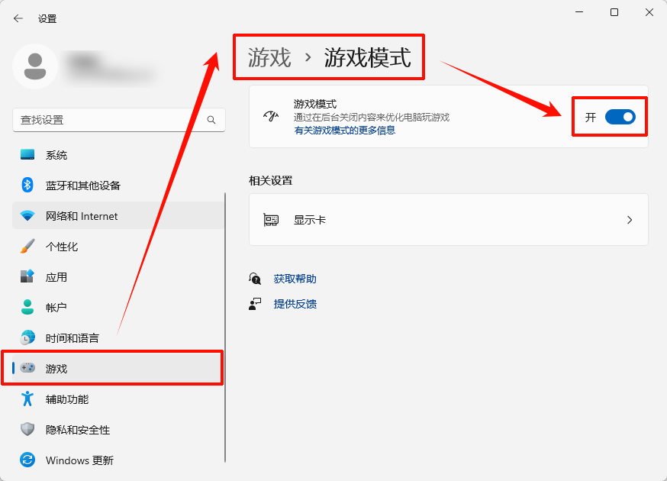
Task: Click the back arrow in title bar
Action: click(18, 18)
